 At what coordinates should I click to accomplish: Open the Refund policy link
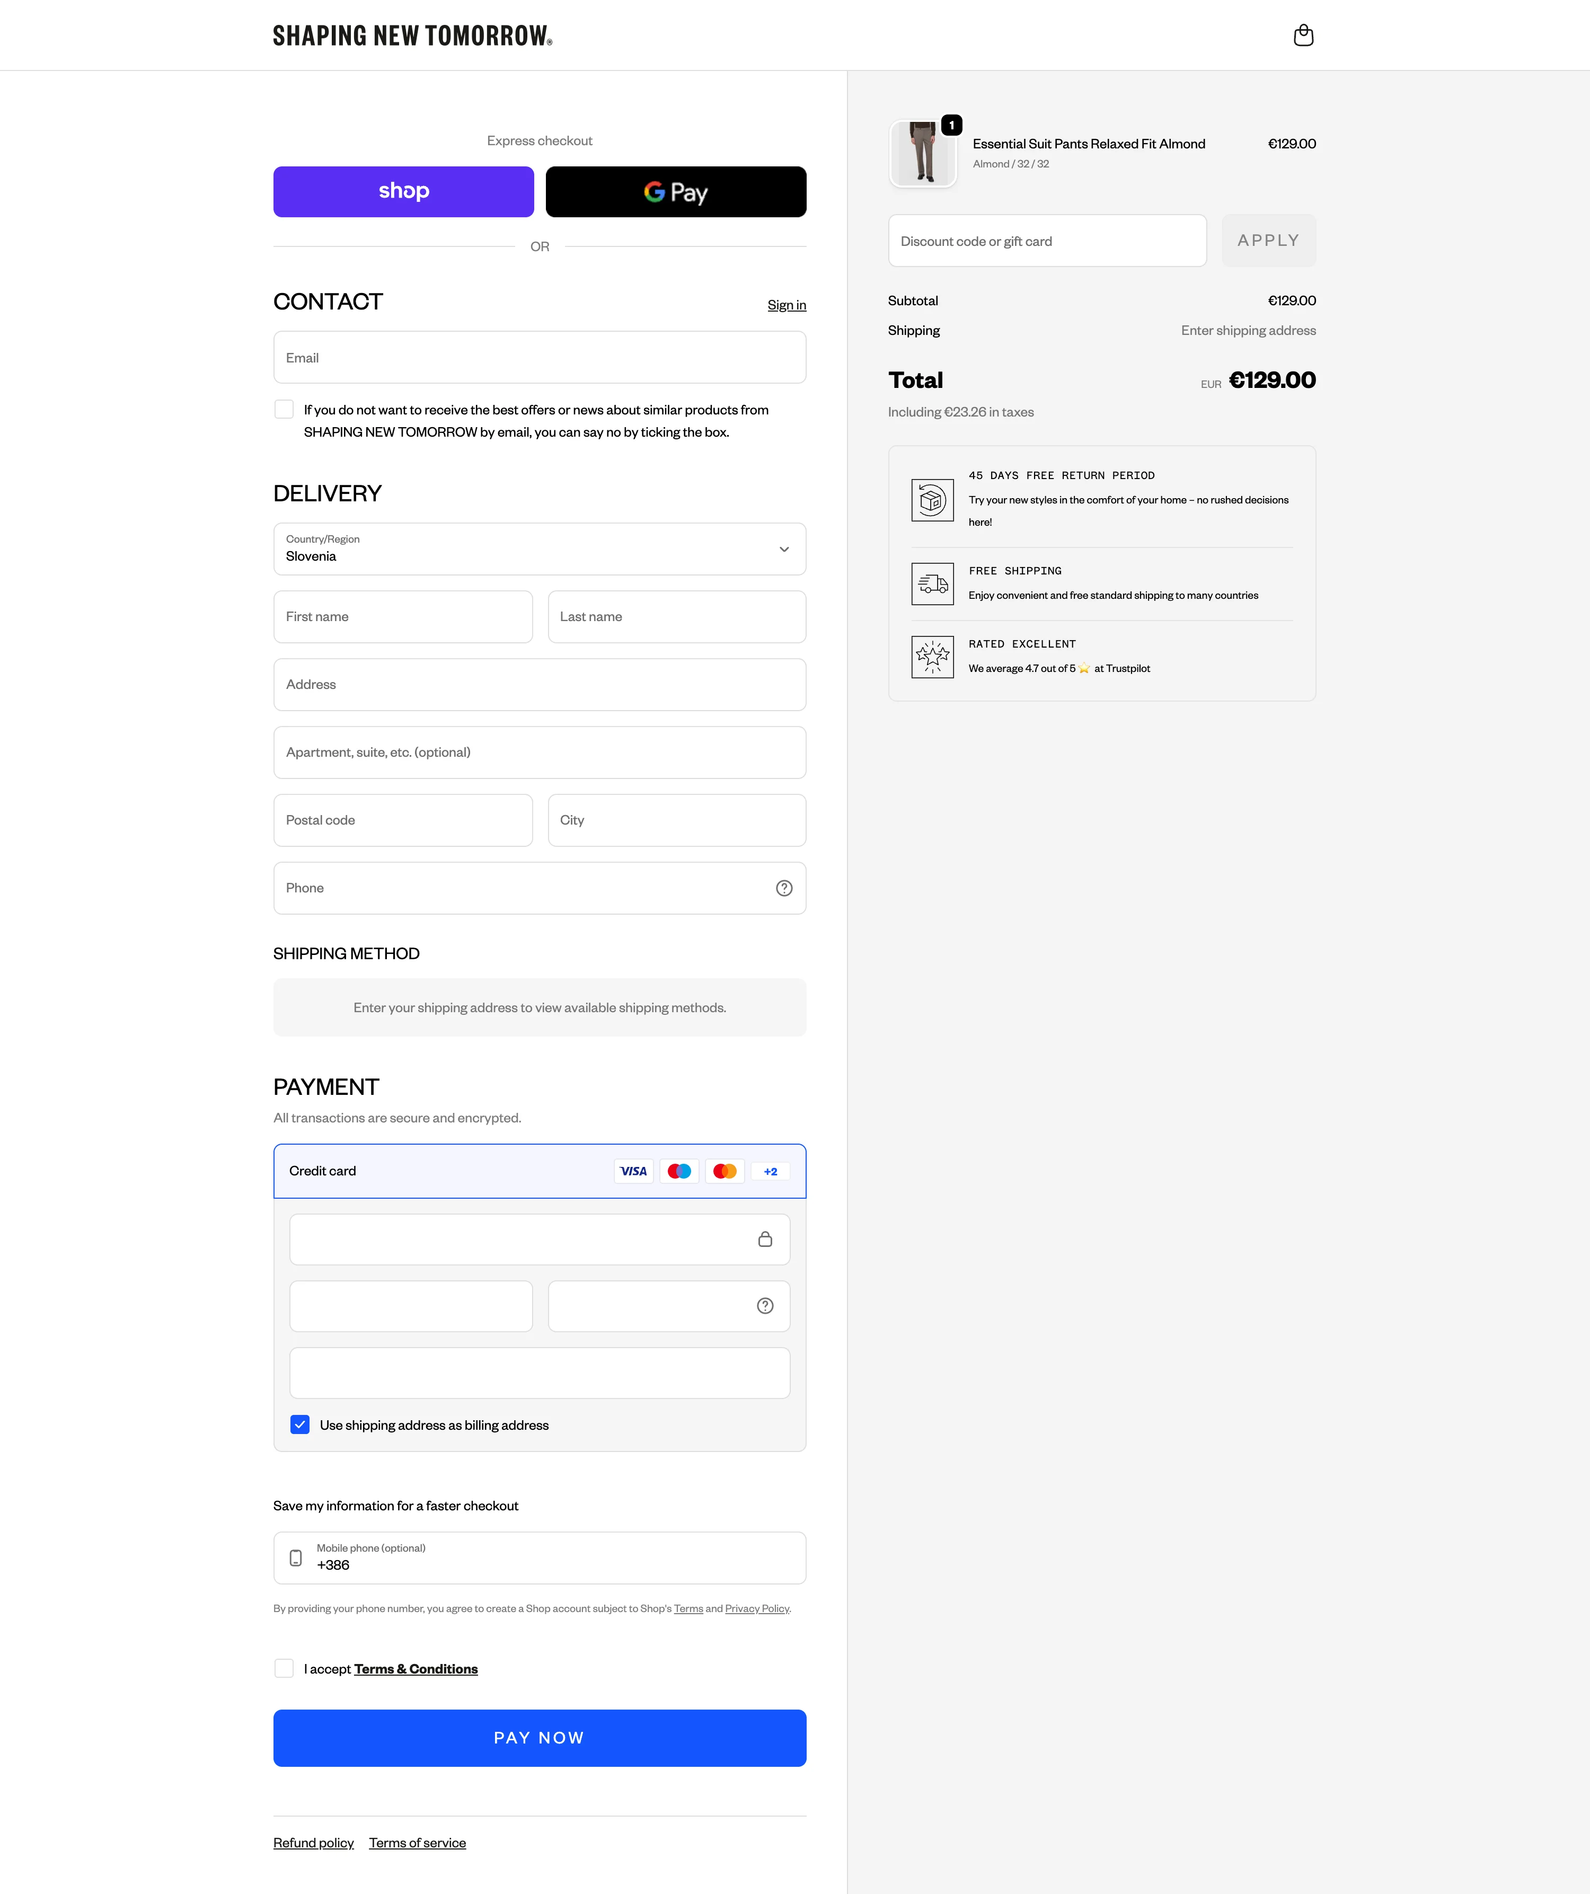click(x=313, y=1843)
